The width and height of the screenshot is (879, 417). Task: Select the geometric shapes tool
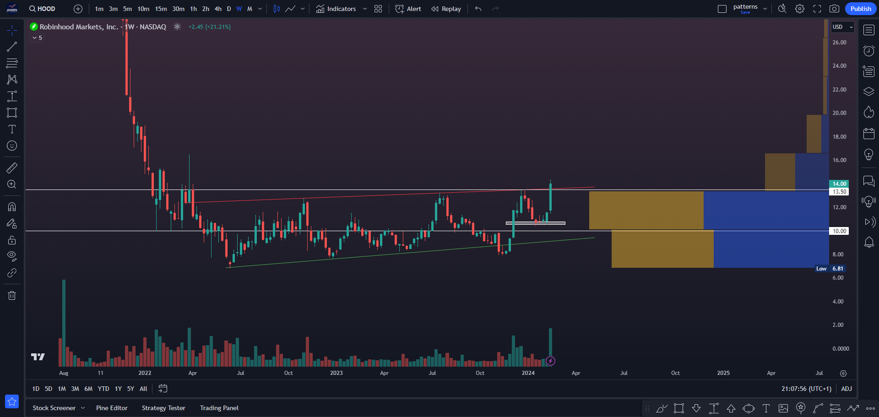tap(12, 113)
